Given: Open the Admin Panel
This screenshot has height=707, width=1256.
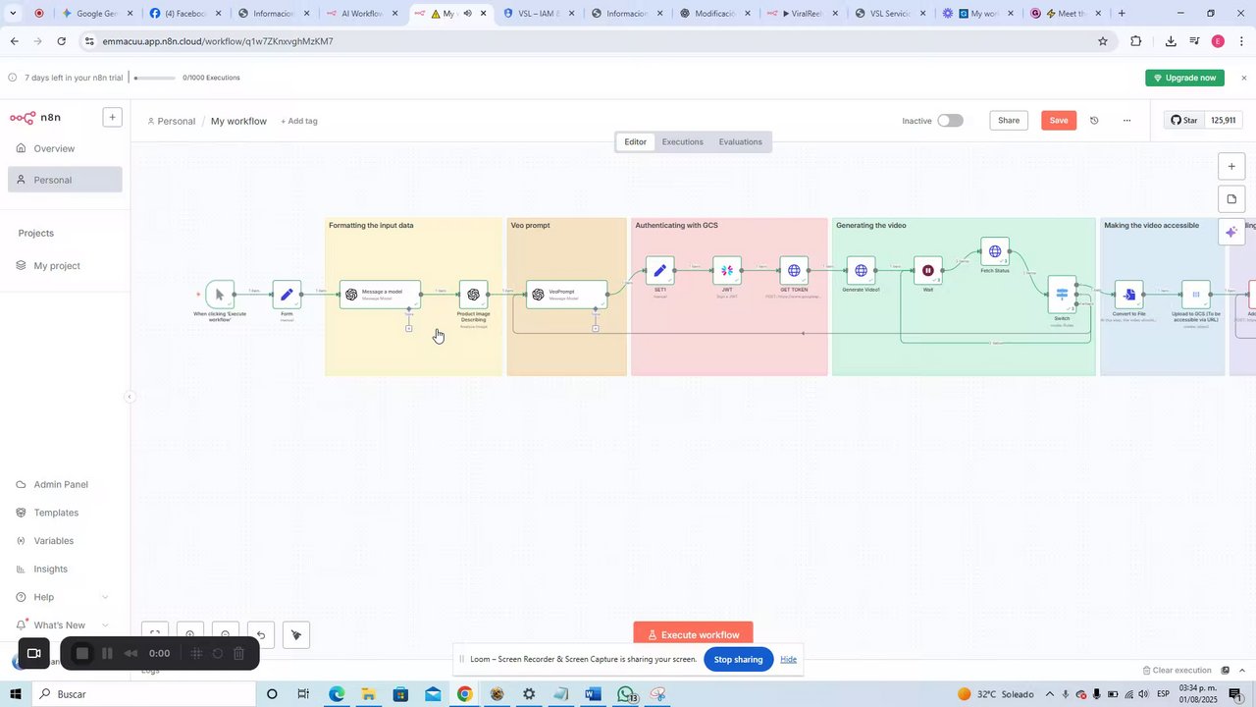Looking at the screenshot, I should [65, 485].
